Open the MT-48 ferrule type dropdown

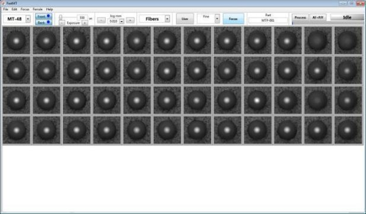click(x=28, y=19)
